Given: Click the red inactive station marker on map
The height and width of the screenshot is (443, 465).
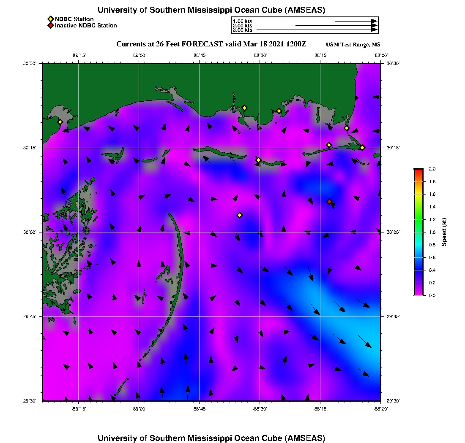Looking at the screenshot, I should [x=329, y=202].
